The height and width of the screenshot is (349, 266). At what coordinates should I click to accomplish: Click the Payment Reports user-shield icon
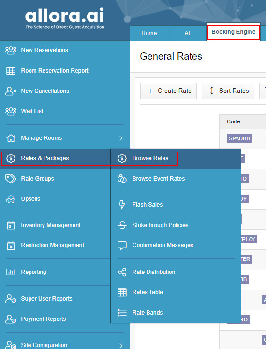pos(11,319)
